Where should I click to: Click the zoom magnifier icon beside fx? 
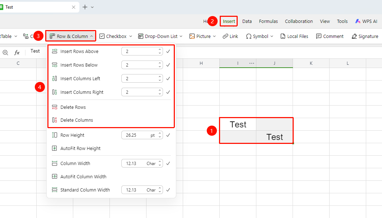point(5,52)
